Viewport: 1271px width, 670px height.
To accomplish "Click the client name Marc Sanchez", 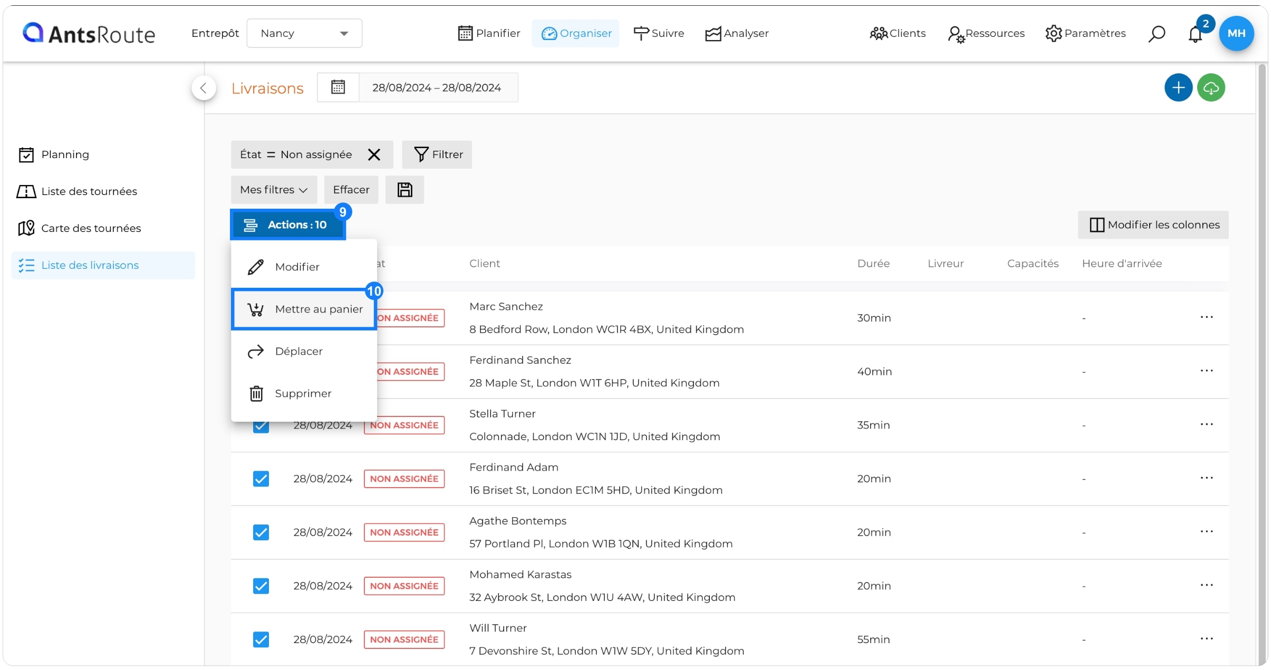I will [x=506, y=306].
